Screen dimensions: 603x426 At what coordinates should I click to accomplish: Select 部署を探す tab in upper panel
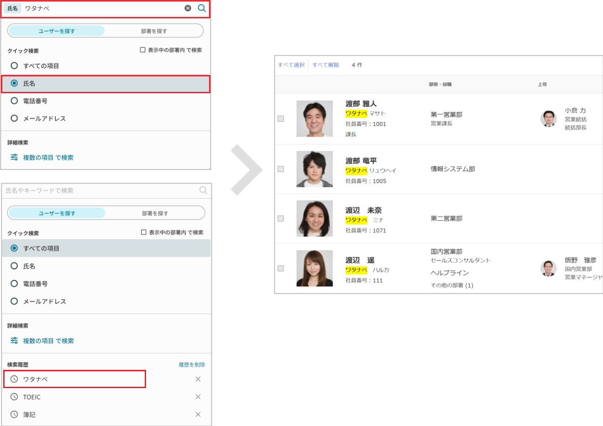click(x=154, y=31)
